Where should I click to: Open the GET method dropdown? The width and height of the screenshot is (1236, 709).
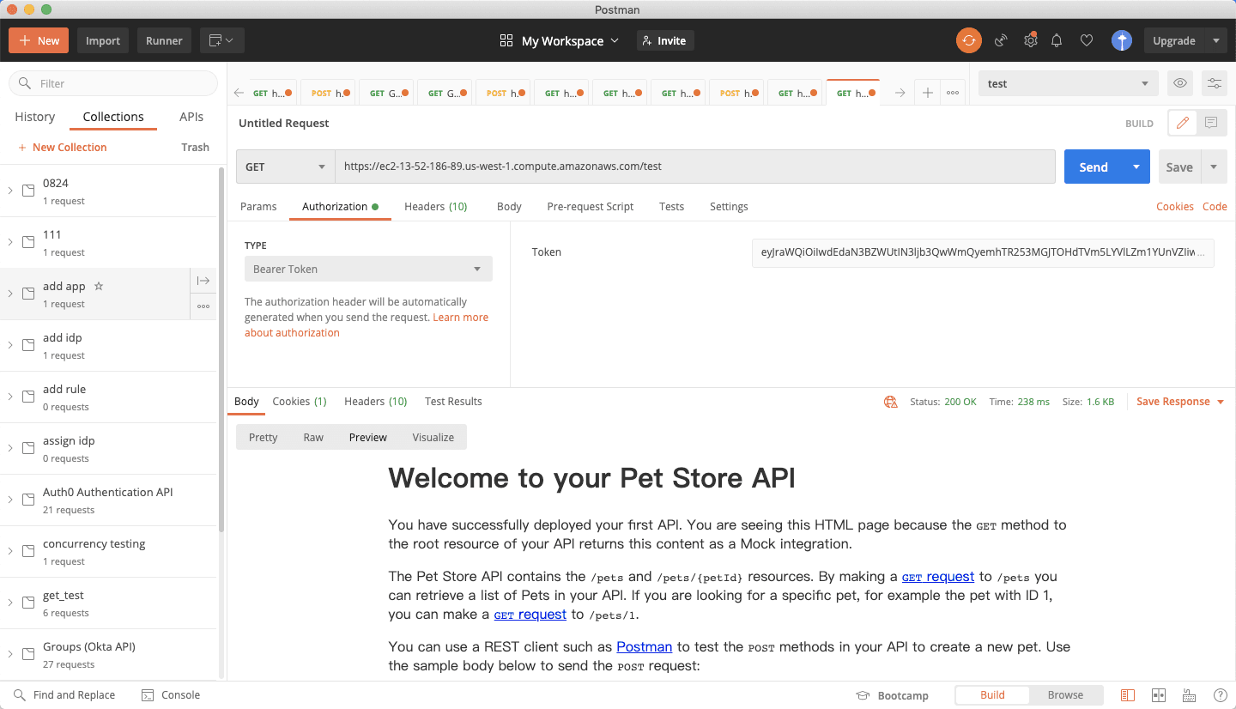pyautogui.click(x=285, y=167)
